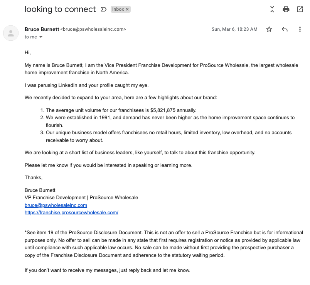
Task: Click the sender name Bruce Burnett
Action: click(x=42, y=29)
